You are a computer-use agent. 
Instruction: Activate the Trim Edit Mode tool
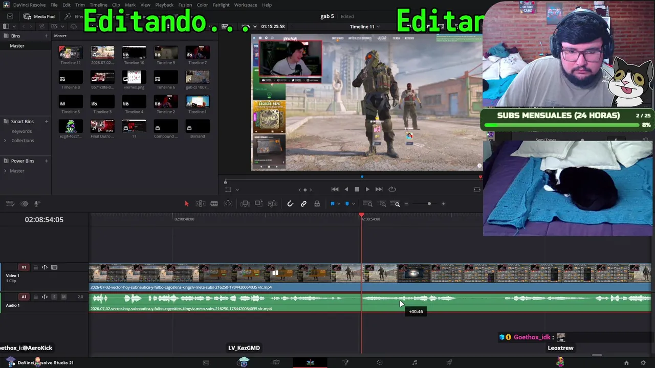(x=201, y=204)
